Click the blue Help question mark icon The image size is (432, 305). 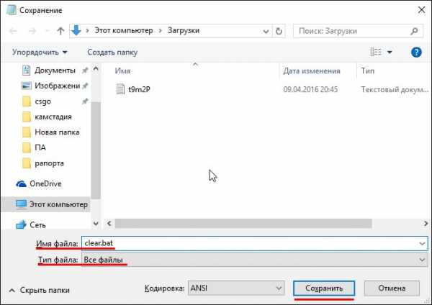click(x=415, y=53)
